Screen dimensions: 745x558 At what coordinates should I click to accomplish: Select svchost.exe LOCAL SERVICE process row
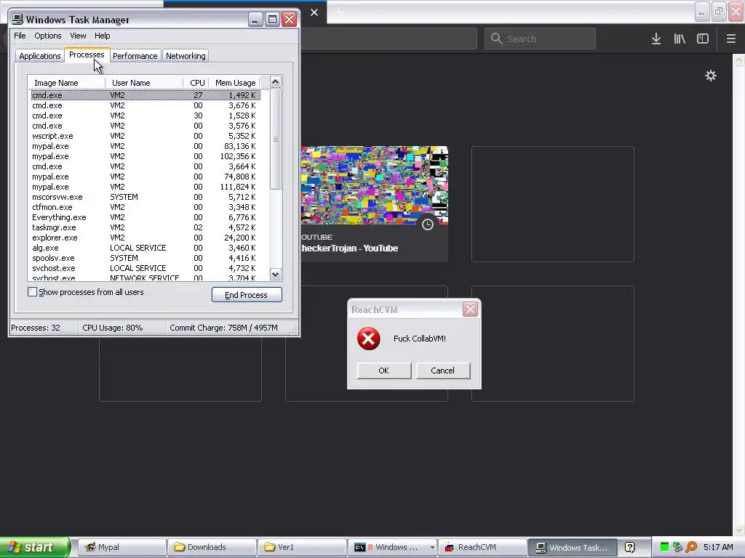[146, 268]
